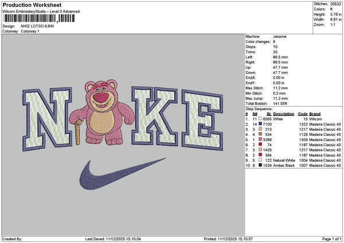The width and height of the screenshot is (344, 243).
Task: Click the Color changes value 9
Action: coord(274,42)
